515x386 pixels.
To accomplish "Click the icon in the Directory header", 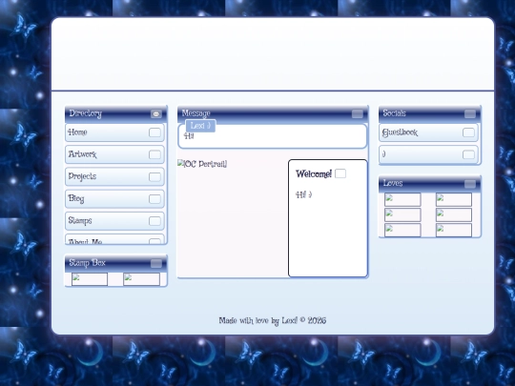I will click(156, 114).
